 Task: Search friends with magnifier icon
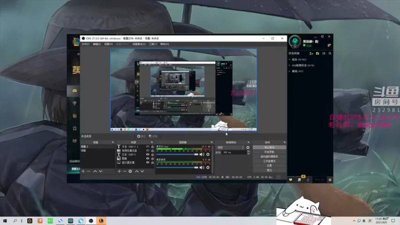[330, 53]
